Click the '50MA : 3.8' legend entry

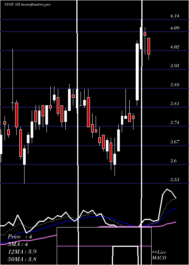point(22,259)
